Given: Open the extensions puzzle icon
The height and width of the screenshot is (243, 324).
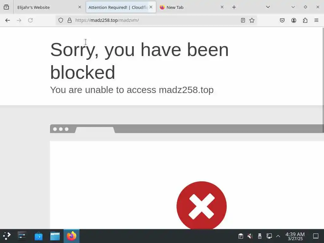Looking at the screenshot, I should pos(305,20).
